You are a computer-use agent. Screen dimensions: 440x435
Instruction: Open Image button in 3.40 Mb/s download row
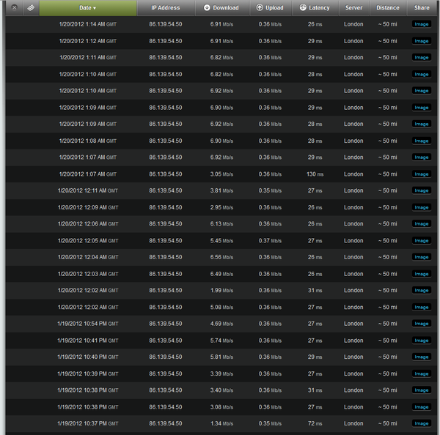422,390
